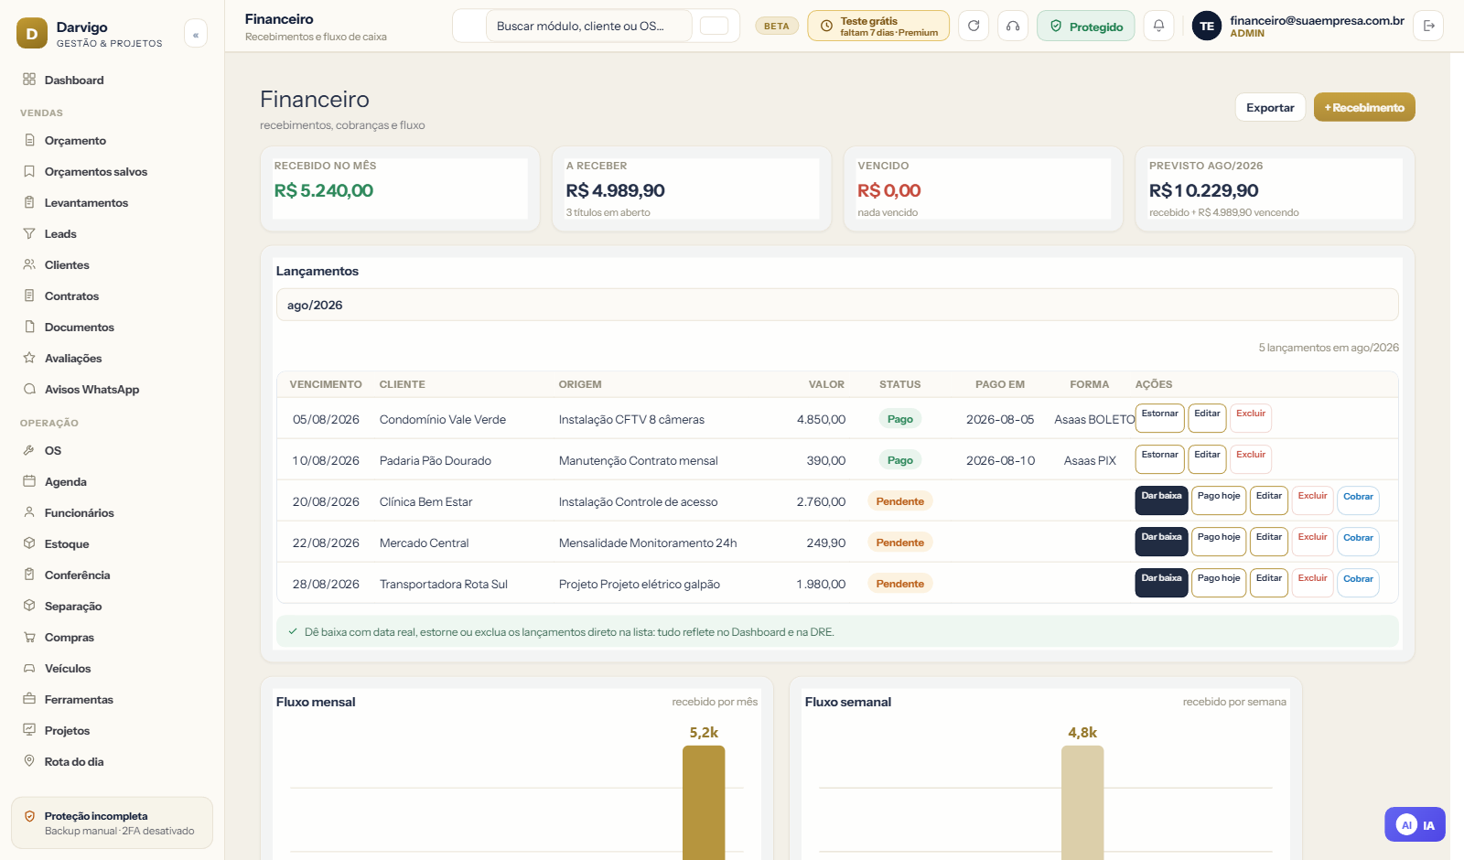Viewport: 1464px width, 860px height.
Task: Click the refresh icon in top bar
Action: pyautogui.click(x=974, y=26)
